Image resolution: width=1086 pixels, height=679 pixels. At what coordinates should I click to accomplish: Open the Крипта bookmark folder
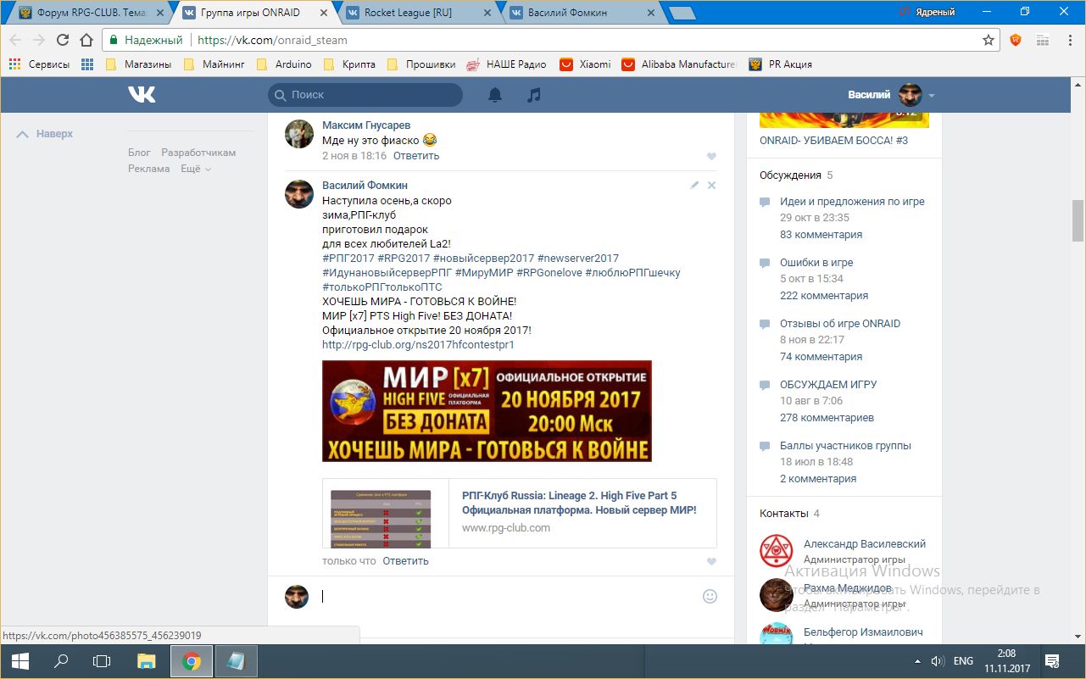click(349, 64)
